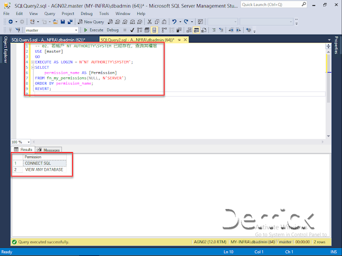The height and width of the screenshot is (256, 342).
Task: Toggle Include Actual Execution Plan button
Action: tap(164, 30)
